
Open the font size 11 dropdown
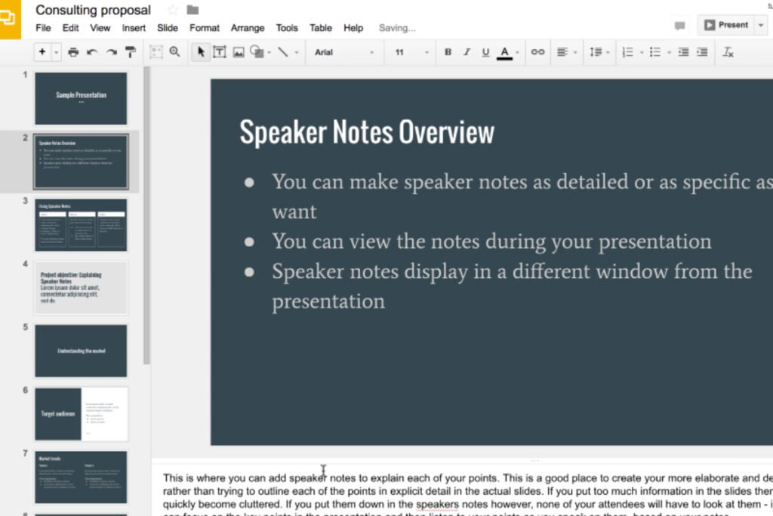click(x=411, y=52)
